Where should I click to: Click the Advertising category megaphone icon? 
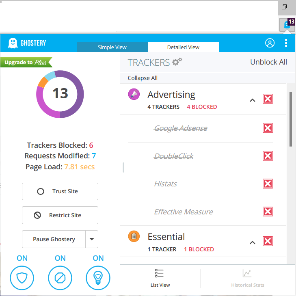134,94
